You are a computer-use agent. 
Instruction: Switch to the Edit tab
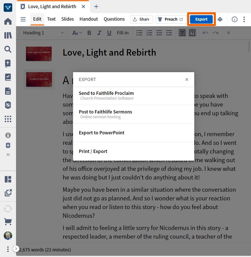coord(37,19)
